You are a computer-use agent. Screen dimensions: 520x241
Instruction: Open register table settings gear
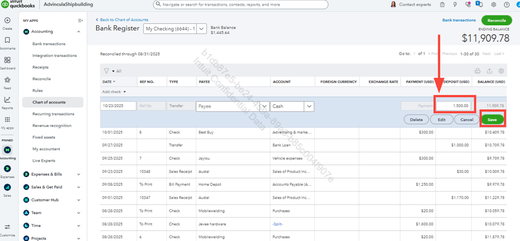(501, 71)
